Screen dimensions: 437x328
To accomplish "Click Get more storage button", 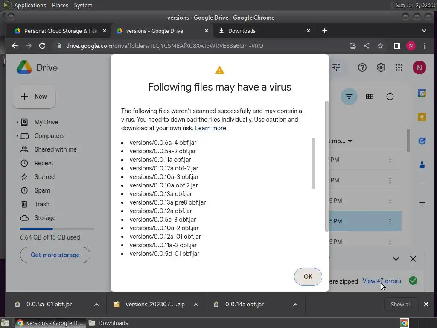I will tap(55, 255).
